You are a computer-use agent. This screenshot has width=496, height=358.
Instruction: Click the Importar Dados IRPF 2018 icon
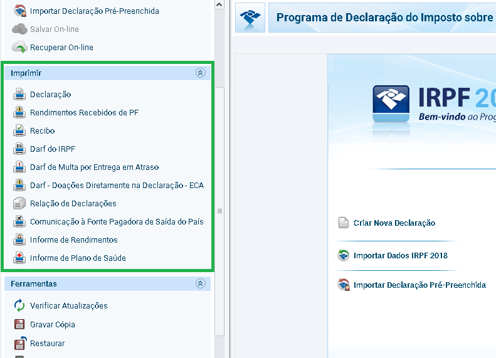(343, 255)
